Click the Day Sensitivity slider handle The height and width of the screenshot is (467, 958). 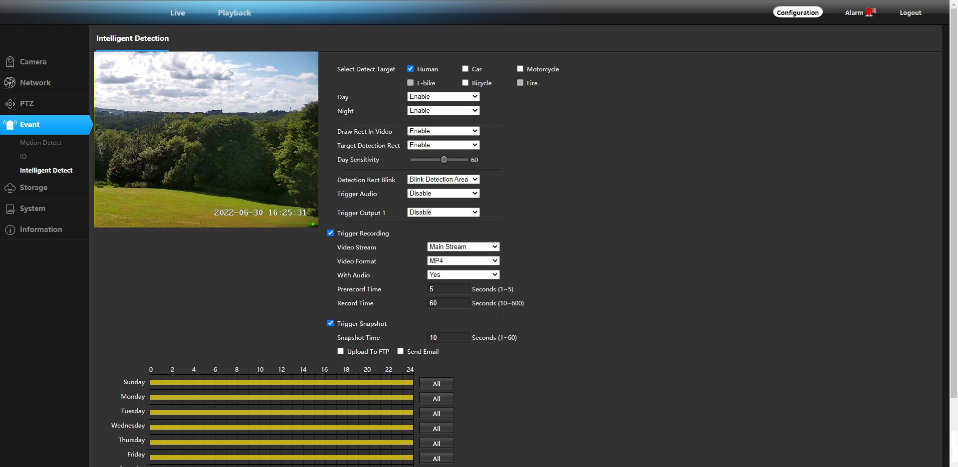pyautogui.click(x=444, y=160)
